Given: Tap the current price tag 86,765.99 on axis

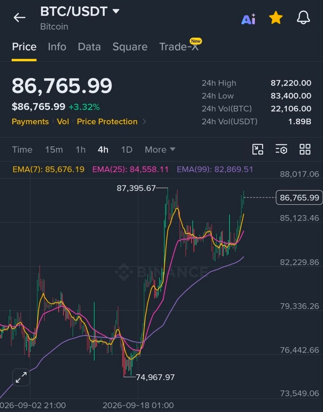Looking at the screenshot, I should pyautogui.click(x=299, y=197).
